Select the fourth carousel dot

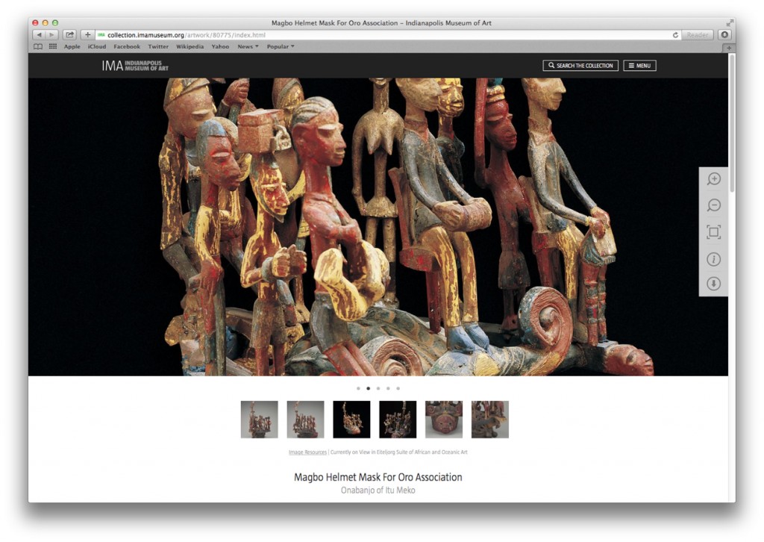(388, 388)
